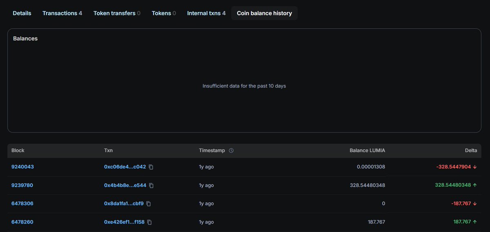Click timestamp of block 6478260 row

(x=206, y=222)
